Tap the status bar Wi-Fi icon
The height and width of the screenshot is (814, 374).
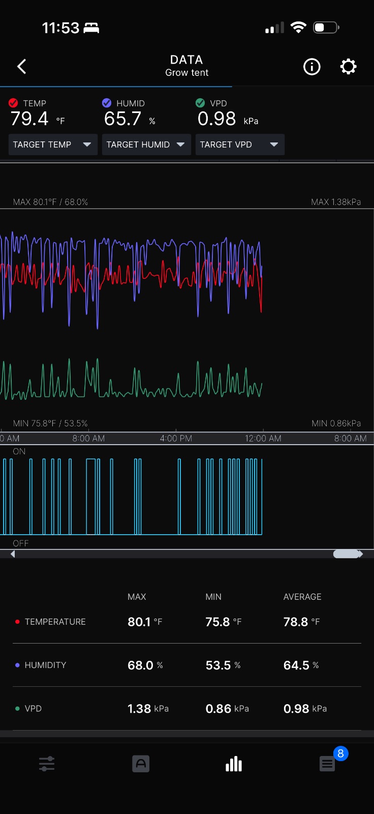click(298, 27)
